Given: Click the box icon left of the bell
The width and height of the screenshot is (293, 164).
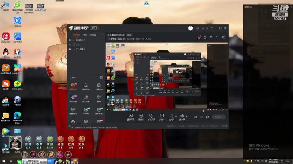Looking at the screenshot, I should click(211, 37).
